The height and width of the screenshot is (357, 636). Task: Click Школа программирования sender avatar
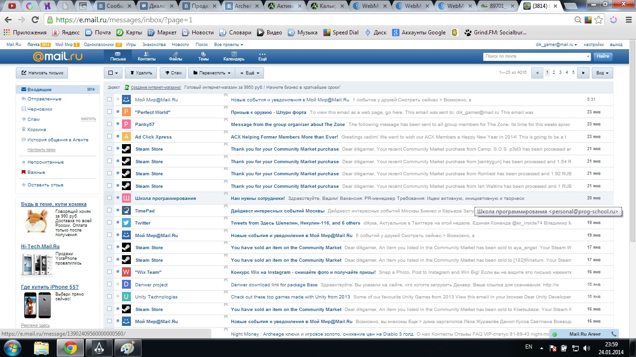click(x=126, y=198)
